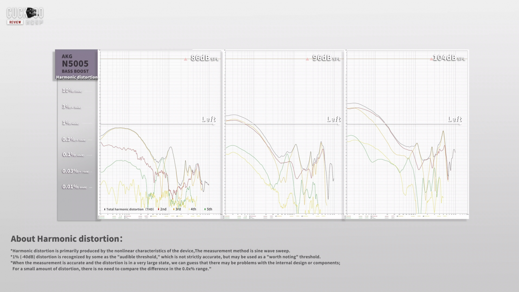Select the Total harmonic distortion (THD) legend entry
Image resolution: width=519 pixels, height=292 pixels.
[x=129, y=209]
